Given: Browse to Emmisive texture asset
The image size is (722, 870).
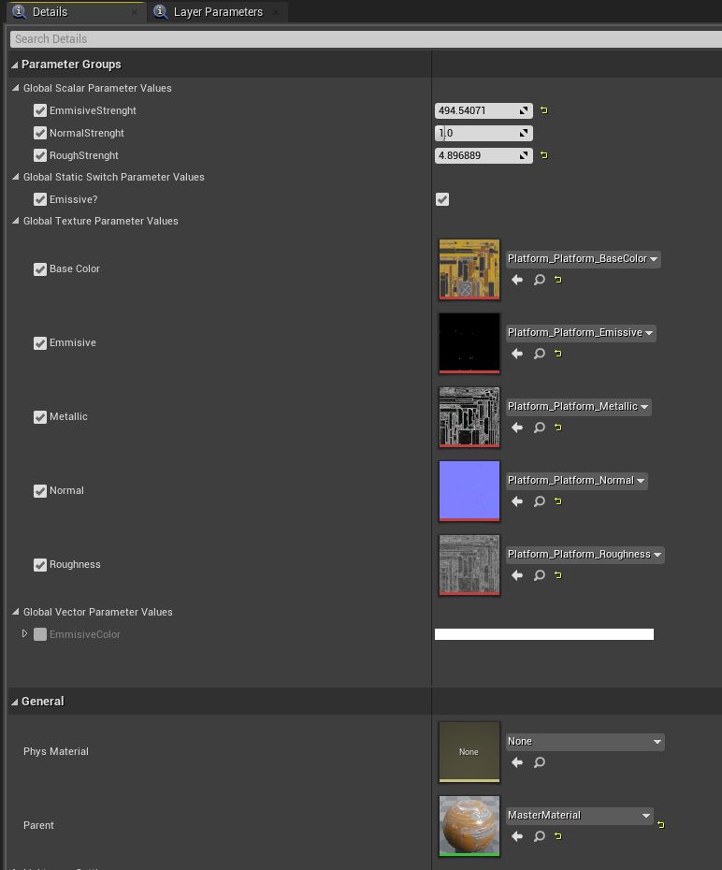Looking at the screenshot, I should tap(539, 354).
